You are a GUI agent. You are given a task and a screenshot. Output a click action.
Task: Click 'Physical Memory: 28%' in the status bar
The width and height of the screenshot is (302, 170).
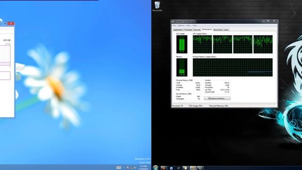click(x=219, y=106)
